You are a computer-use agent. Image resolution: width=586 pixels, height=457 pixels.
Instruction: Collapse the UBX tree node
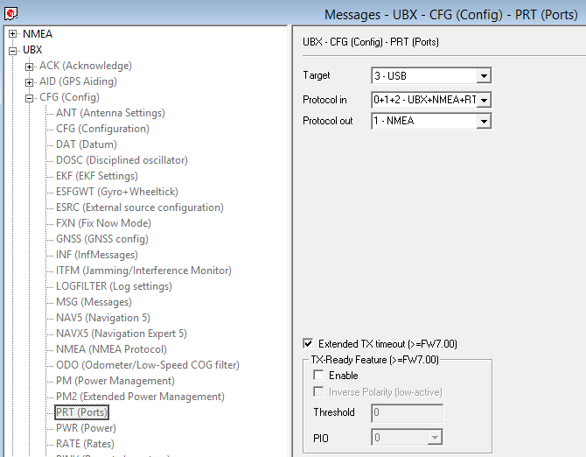tap(13, 50)
